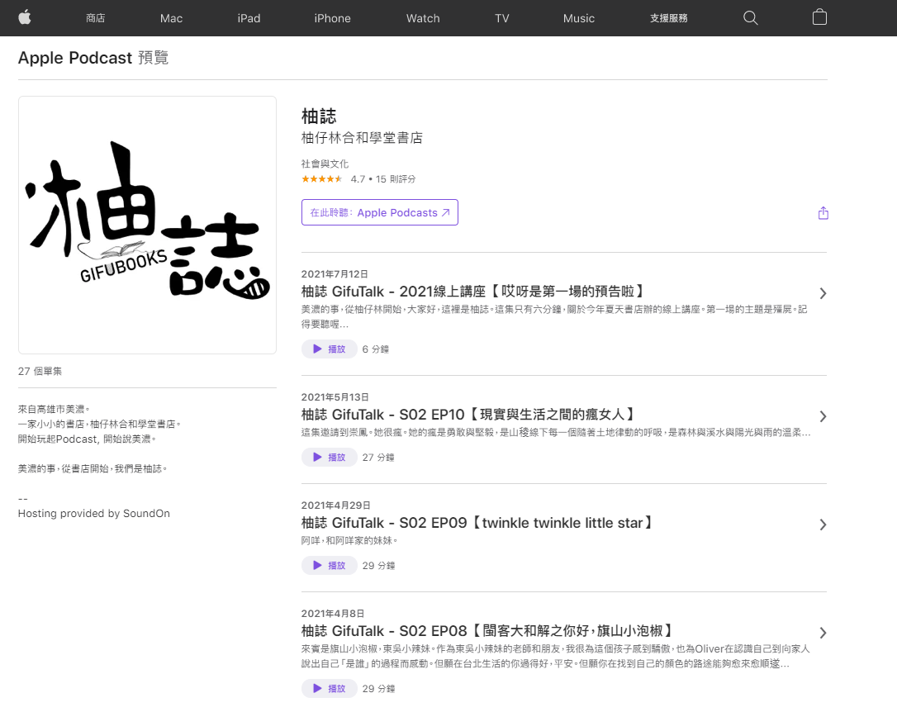
Task: Click the 社會與文化 category label
Action: pyautogui.click(x=325, y=164)
